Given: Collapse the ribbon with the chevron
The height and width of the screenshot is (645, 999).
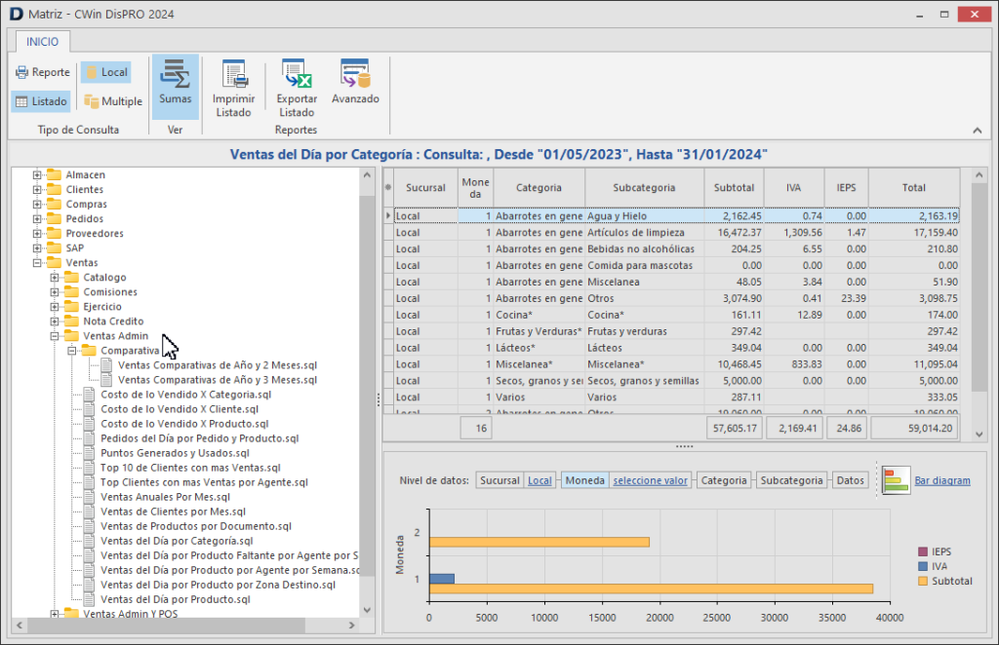Looking at the screenshot, I should pyautogui.click(x=977, y=131).
